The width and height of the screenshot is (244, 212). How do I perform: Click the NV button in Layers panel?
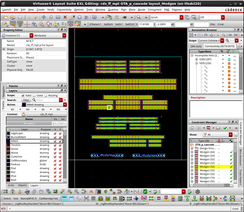pos(28,109)
